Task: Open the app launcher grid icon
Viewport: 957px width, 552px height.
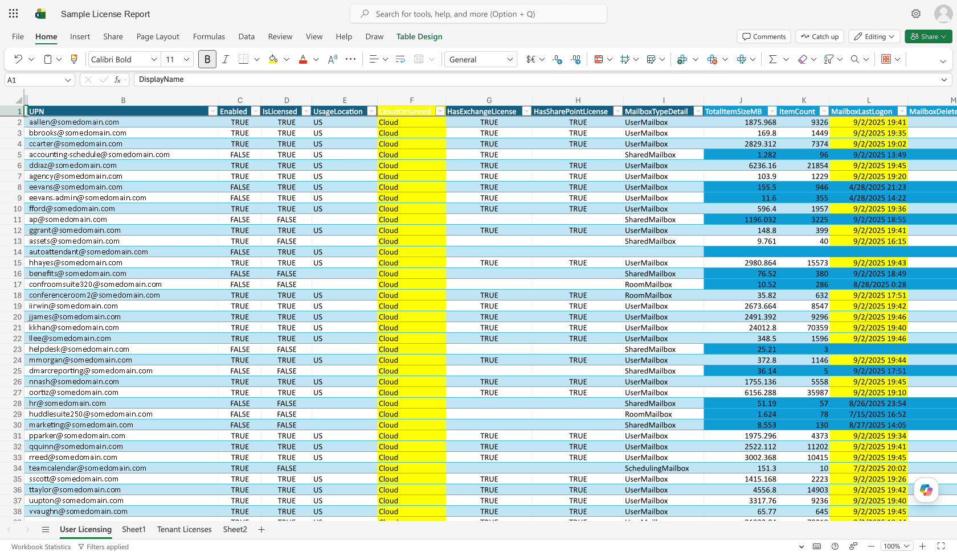Action: coord(14,14)
